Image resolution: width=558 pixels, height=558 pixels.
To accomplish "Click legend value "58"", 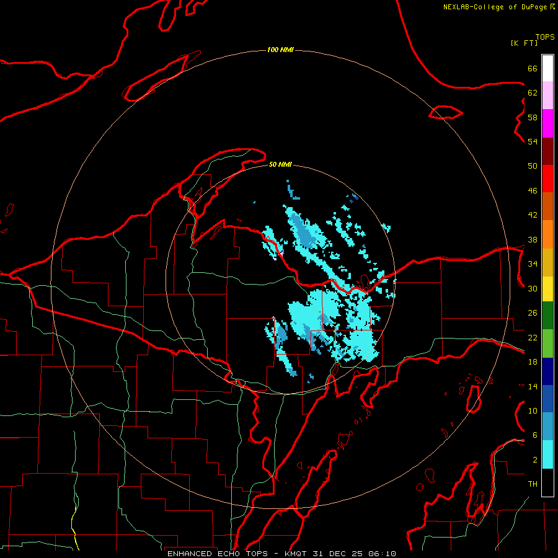I will pyautogui.click(x=533, y=117).
